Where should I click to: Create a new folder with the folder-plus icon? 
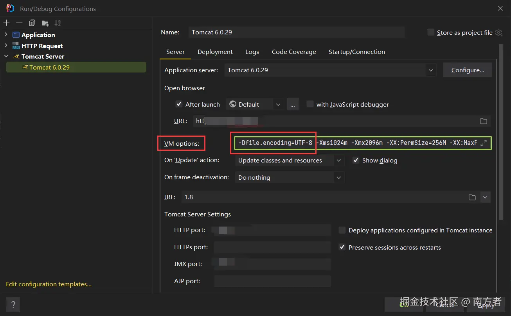point(45,23)
